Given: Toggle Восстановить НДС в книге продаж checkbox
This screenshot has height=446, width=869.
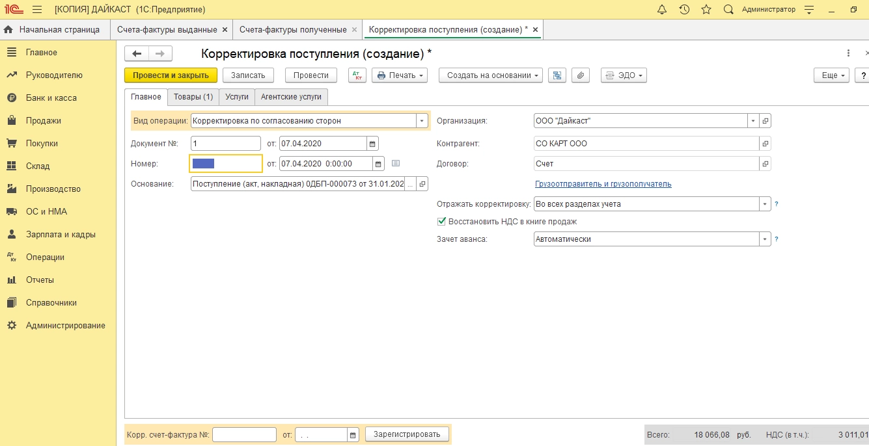Looking at the screenshot, I should click(x=442, y=222).
